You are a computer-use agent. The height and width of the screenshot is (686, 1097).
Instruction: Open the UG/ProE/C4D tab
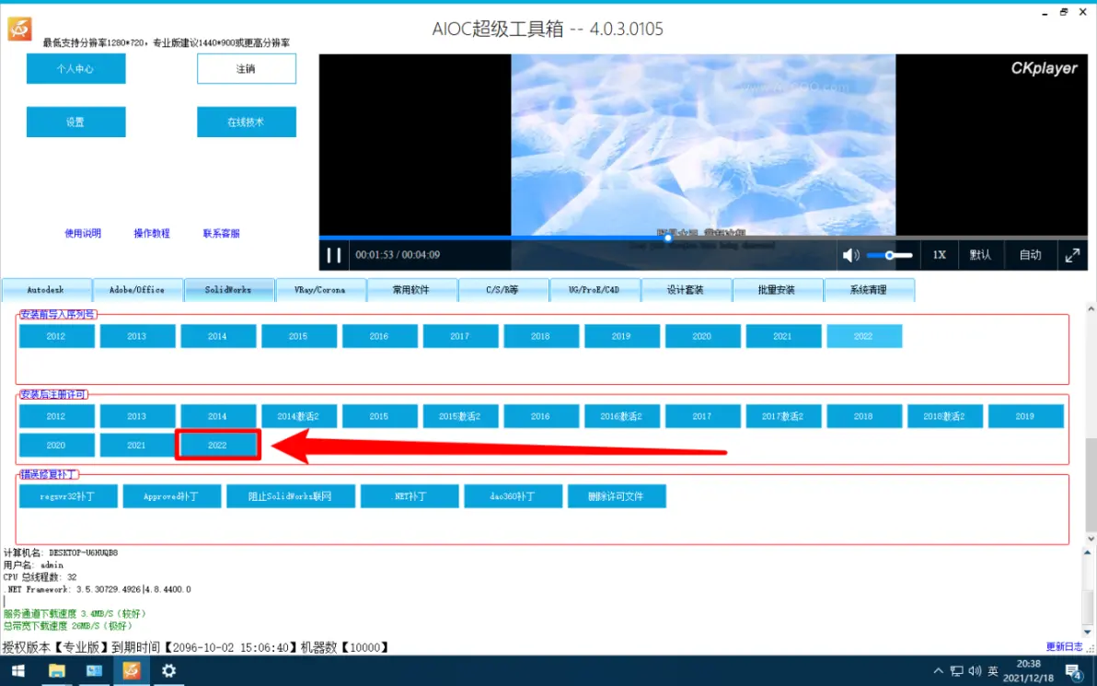tap(594, 290)
